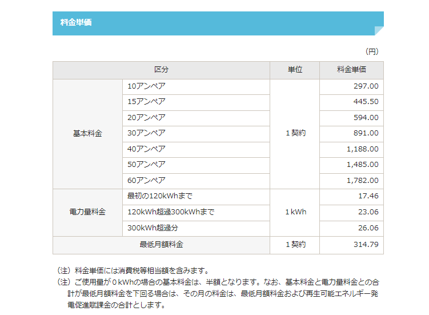The width and height of the screenshot is (429, 315).
Task: Click the 15アンペア price 445.50
Action: (x=366, y=102)
